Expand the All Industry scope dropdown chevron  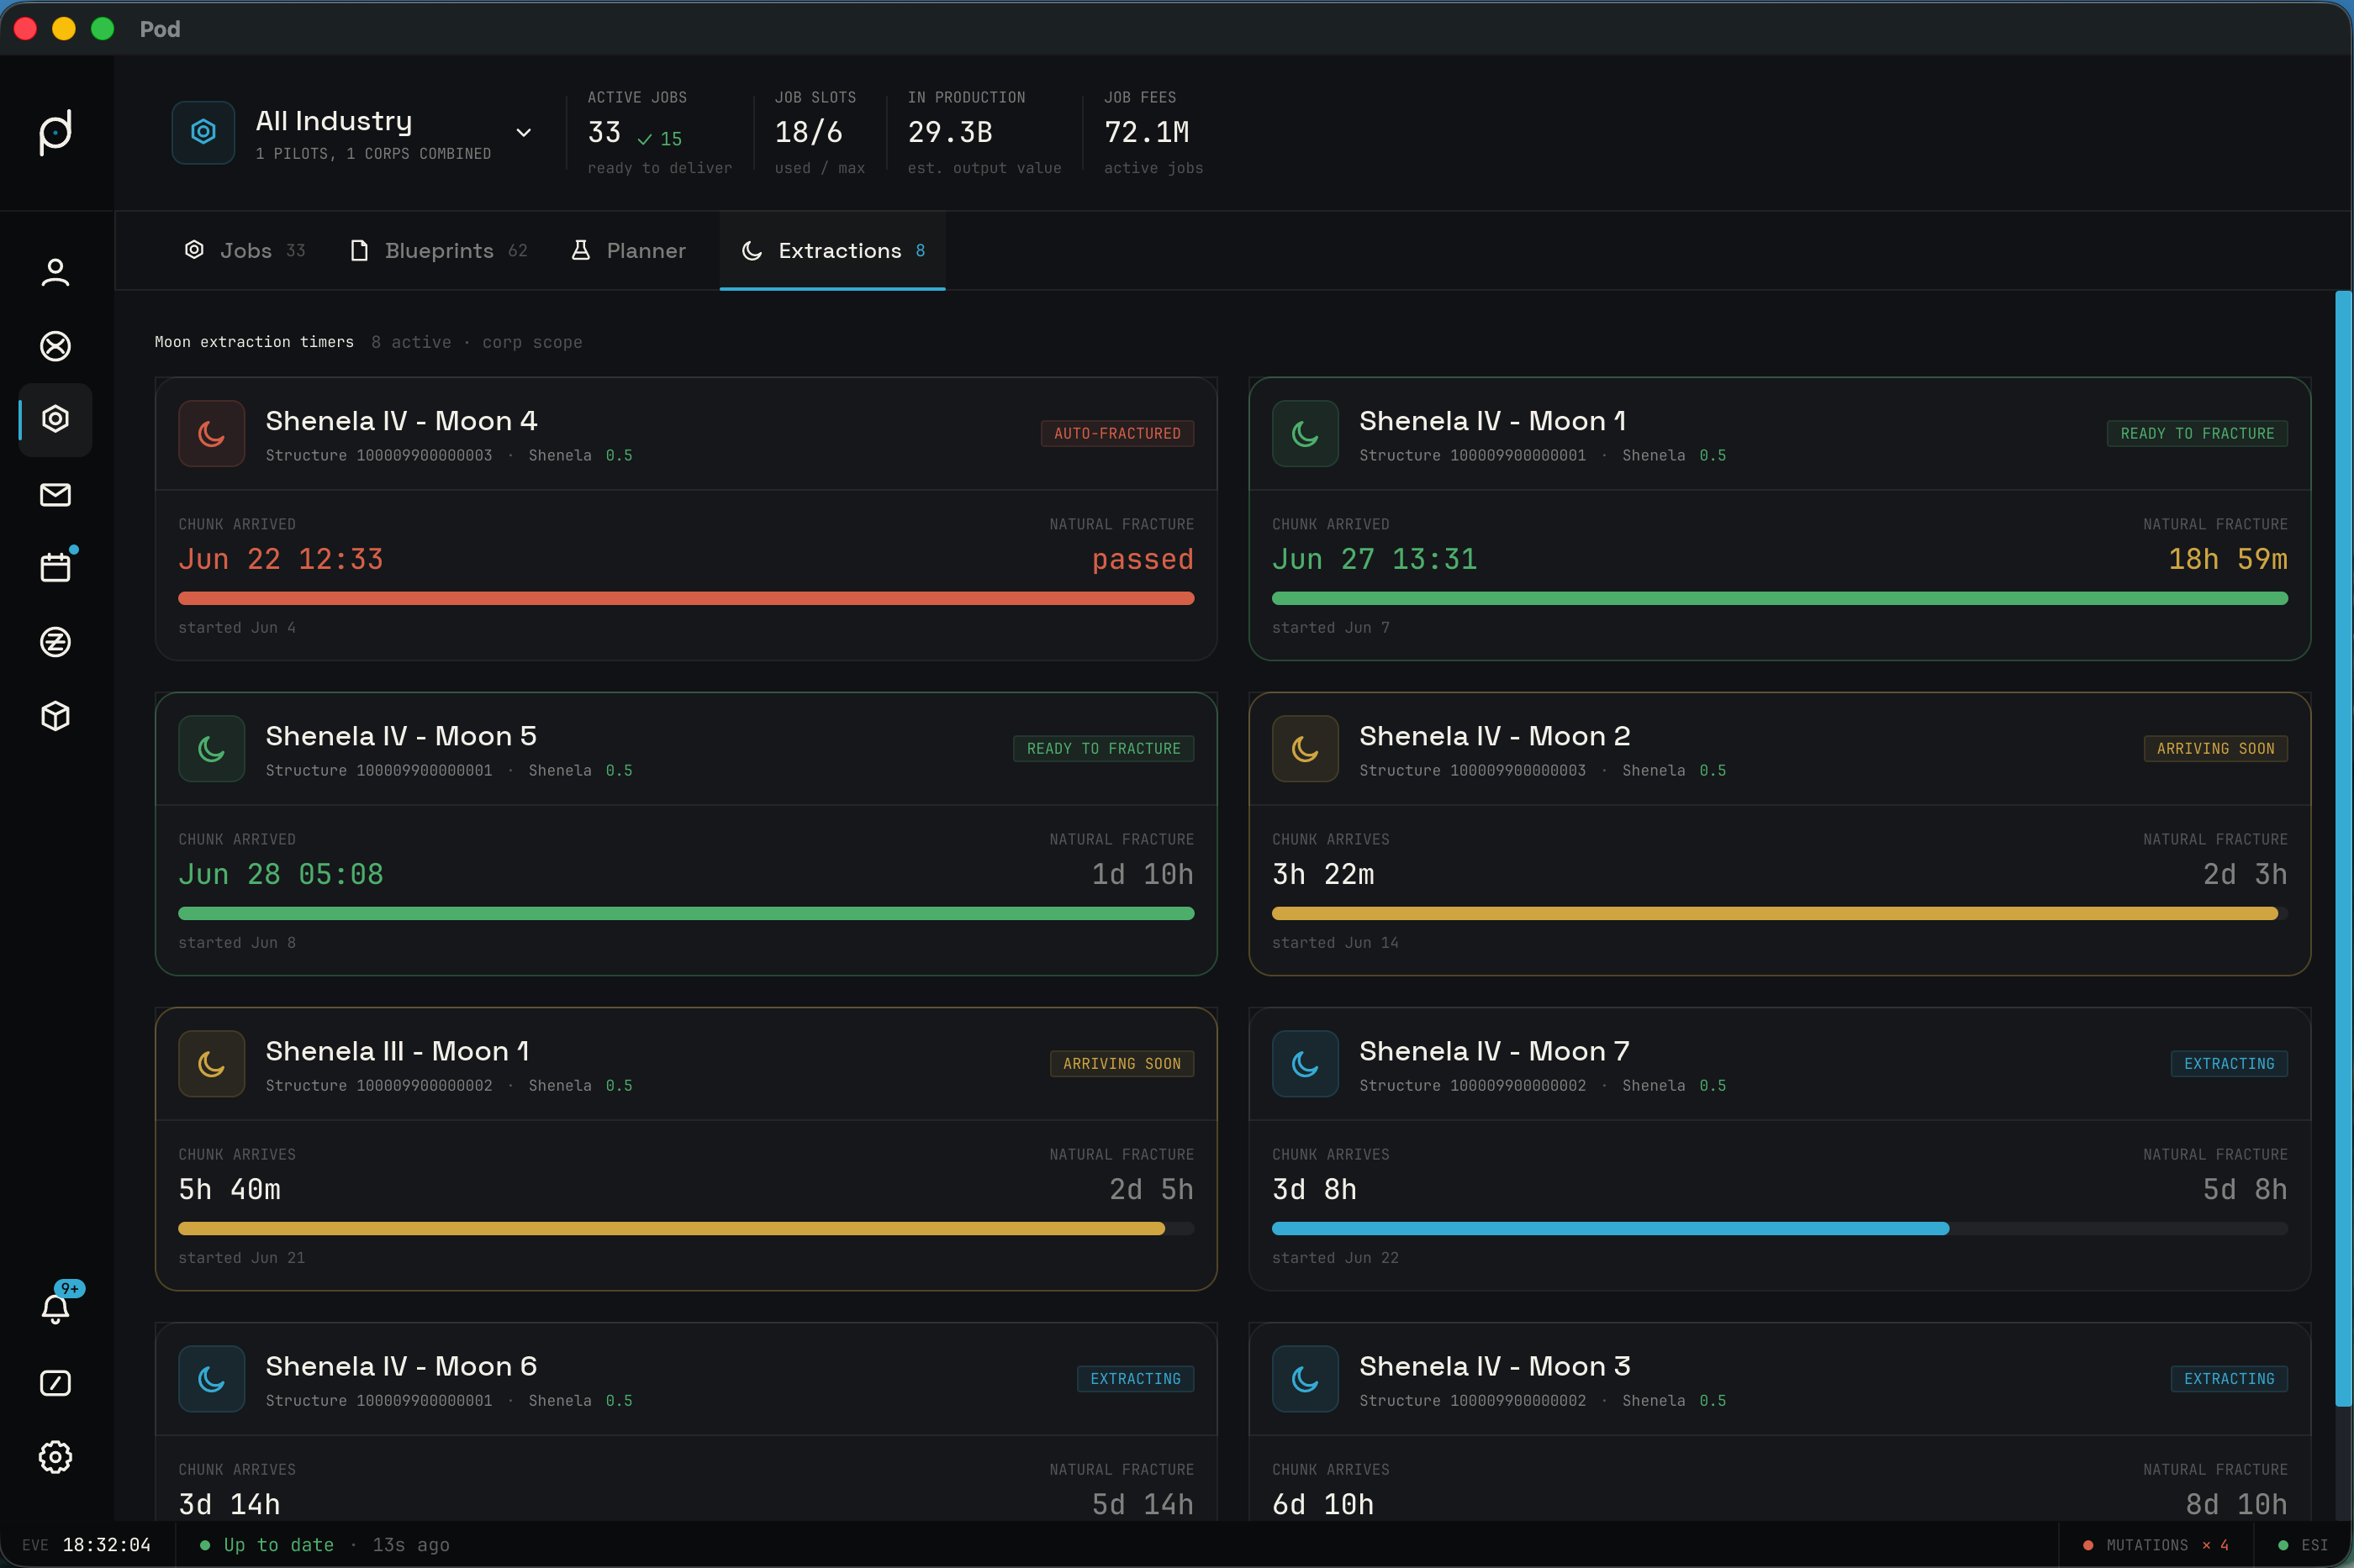coord(523,132)
